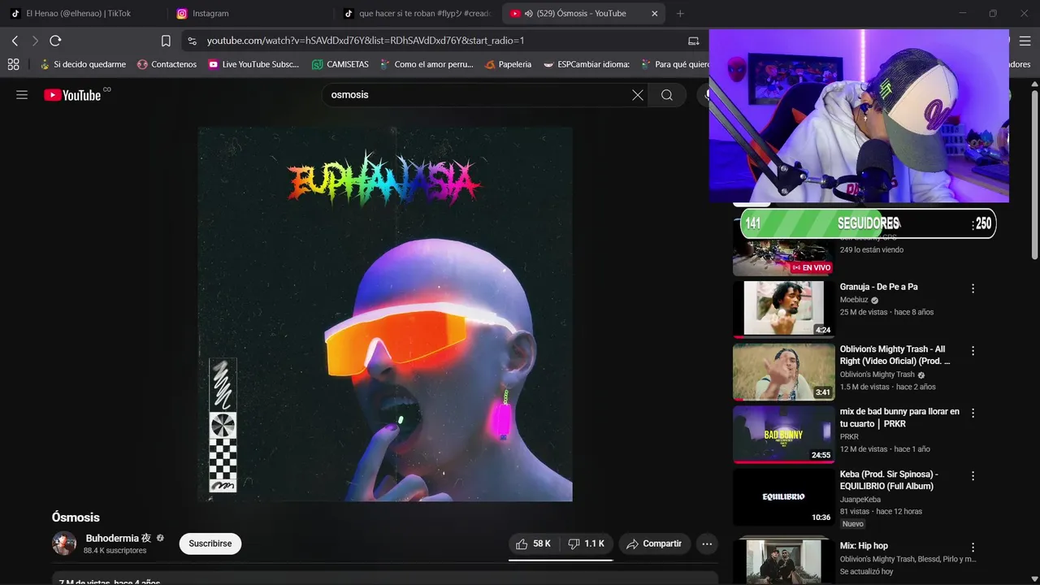
Task: Click the 88.4 K suscriptores text
Action: tap(115, 551)
